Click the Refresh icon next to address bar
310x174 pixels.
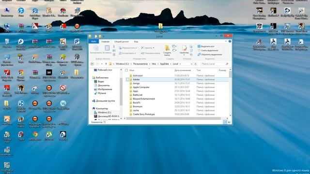196,64
